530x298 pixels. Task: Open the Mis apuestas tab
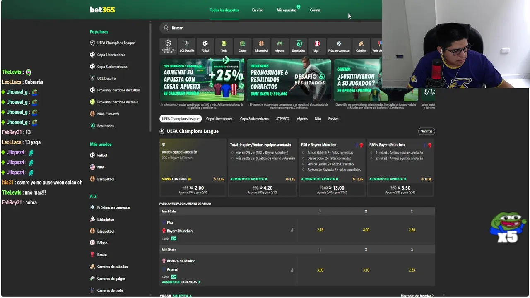[x=287, y=10]
